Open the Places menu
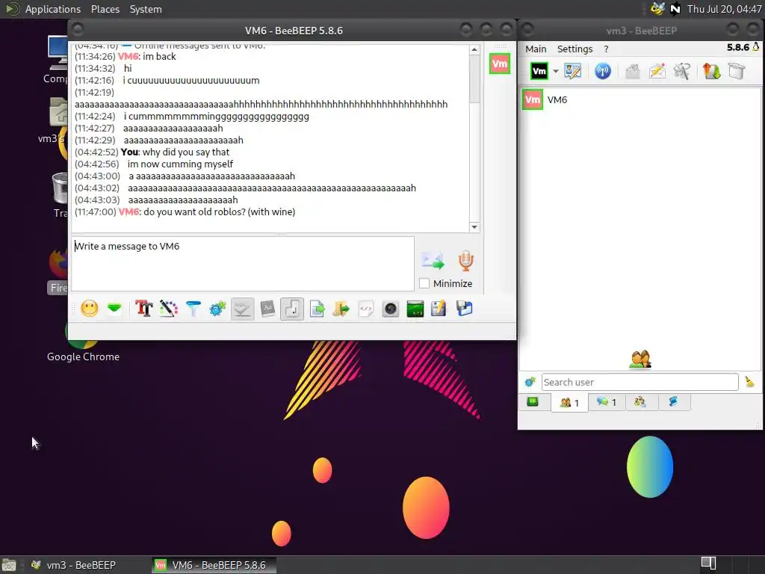The width and height of the screenshot is (765, 574). [x=105, y=9]
